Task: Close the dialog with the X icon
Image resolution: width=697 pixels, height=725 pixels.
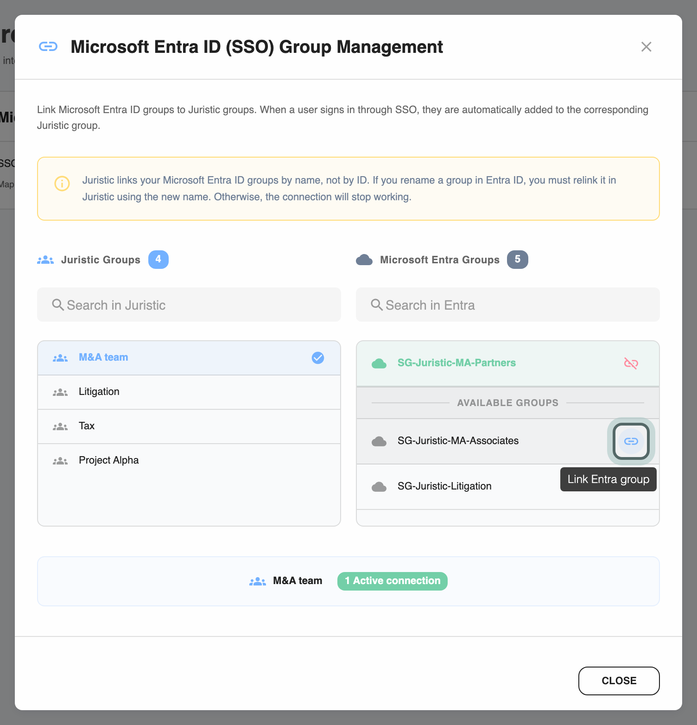Action: click(646, 47)
